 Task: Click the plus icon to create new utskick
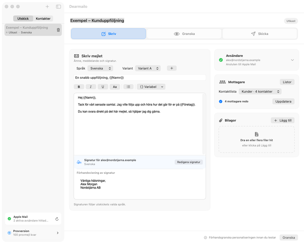[47, 6]
